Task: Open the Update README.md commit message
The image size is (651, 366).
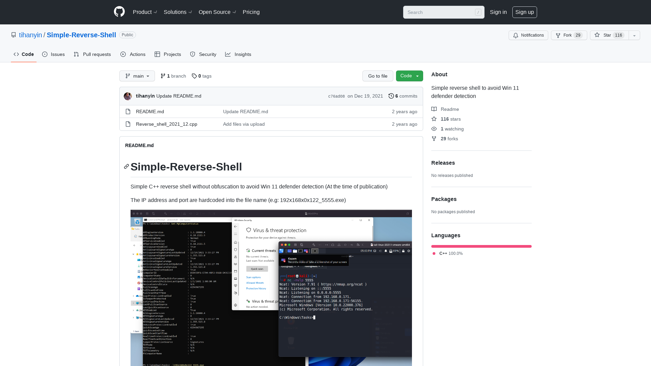Action: (x=179, y=96)
